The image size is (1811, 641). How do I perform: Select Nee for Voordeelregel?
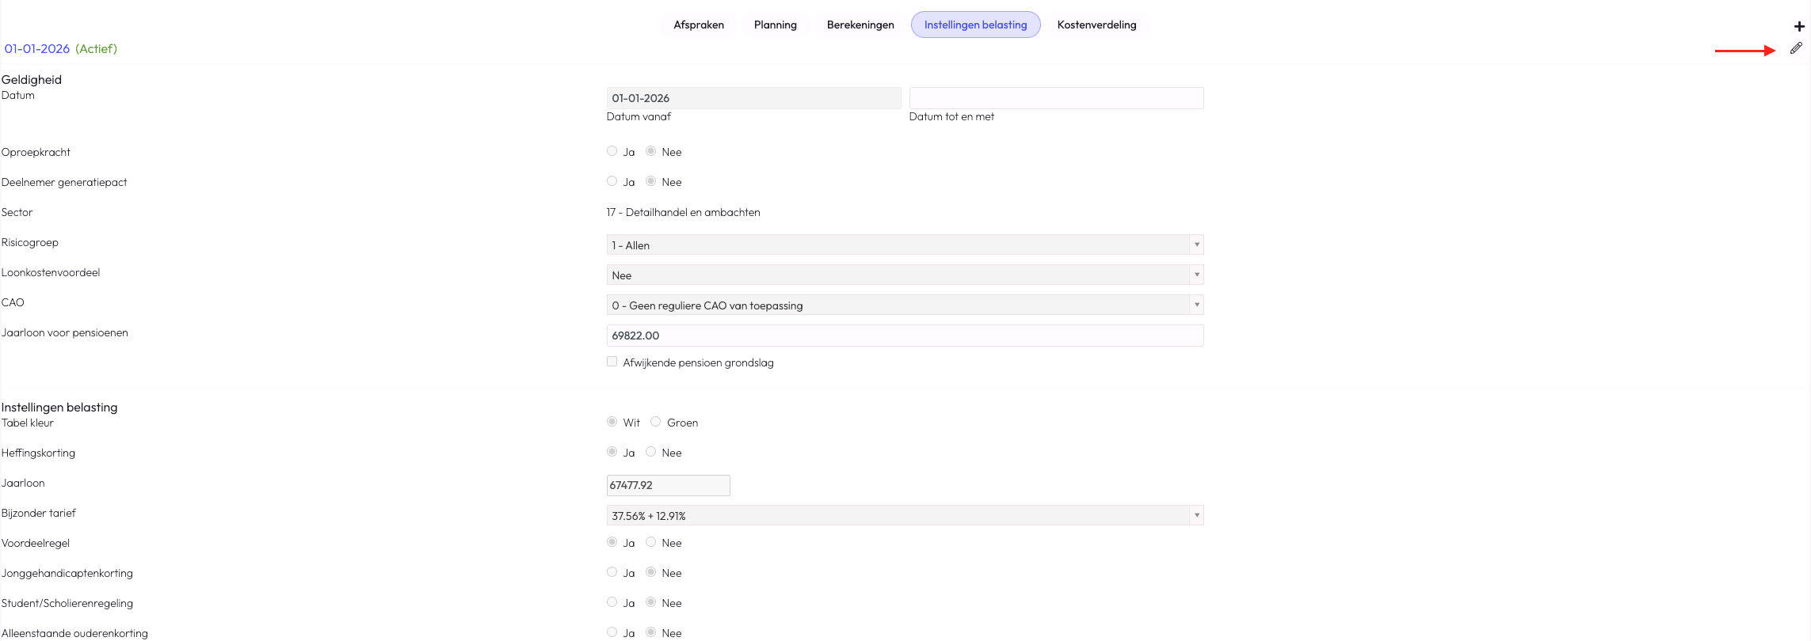tap(650, 542)
